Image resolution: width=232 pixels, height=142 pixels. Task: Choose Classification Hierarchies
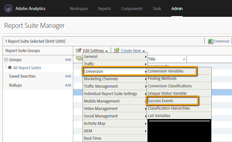179,108
